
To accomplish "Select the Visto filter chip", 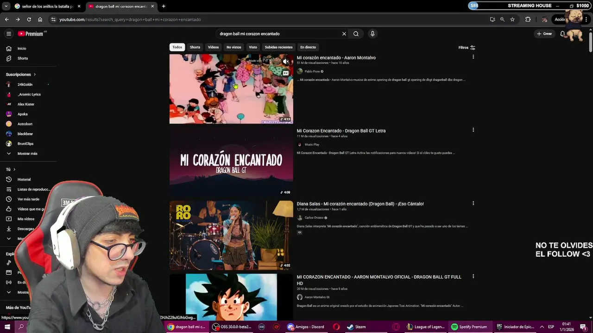I will tap(253, 47).
